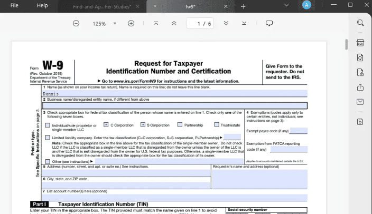Image resolution: width=372 pixels, height=214 pixels.
Task: Open the protect PDF lock icon
Action: tap(360, 72)
